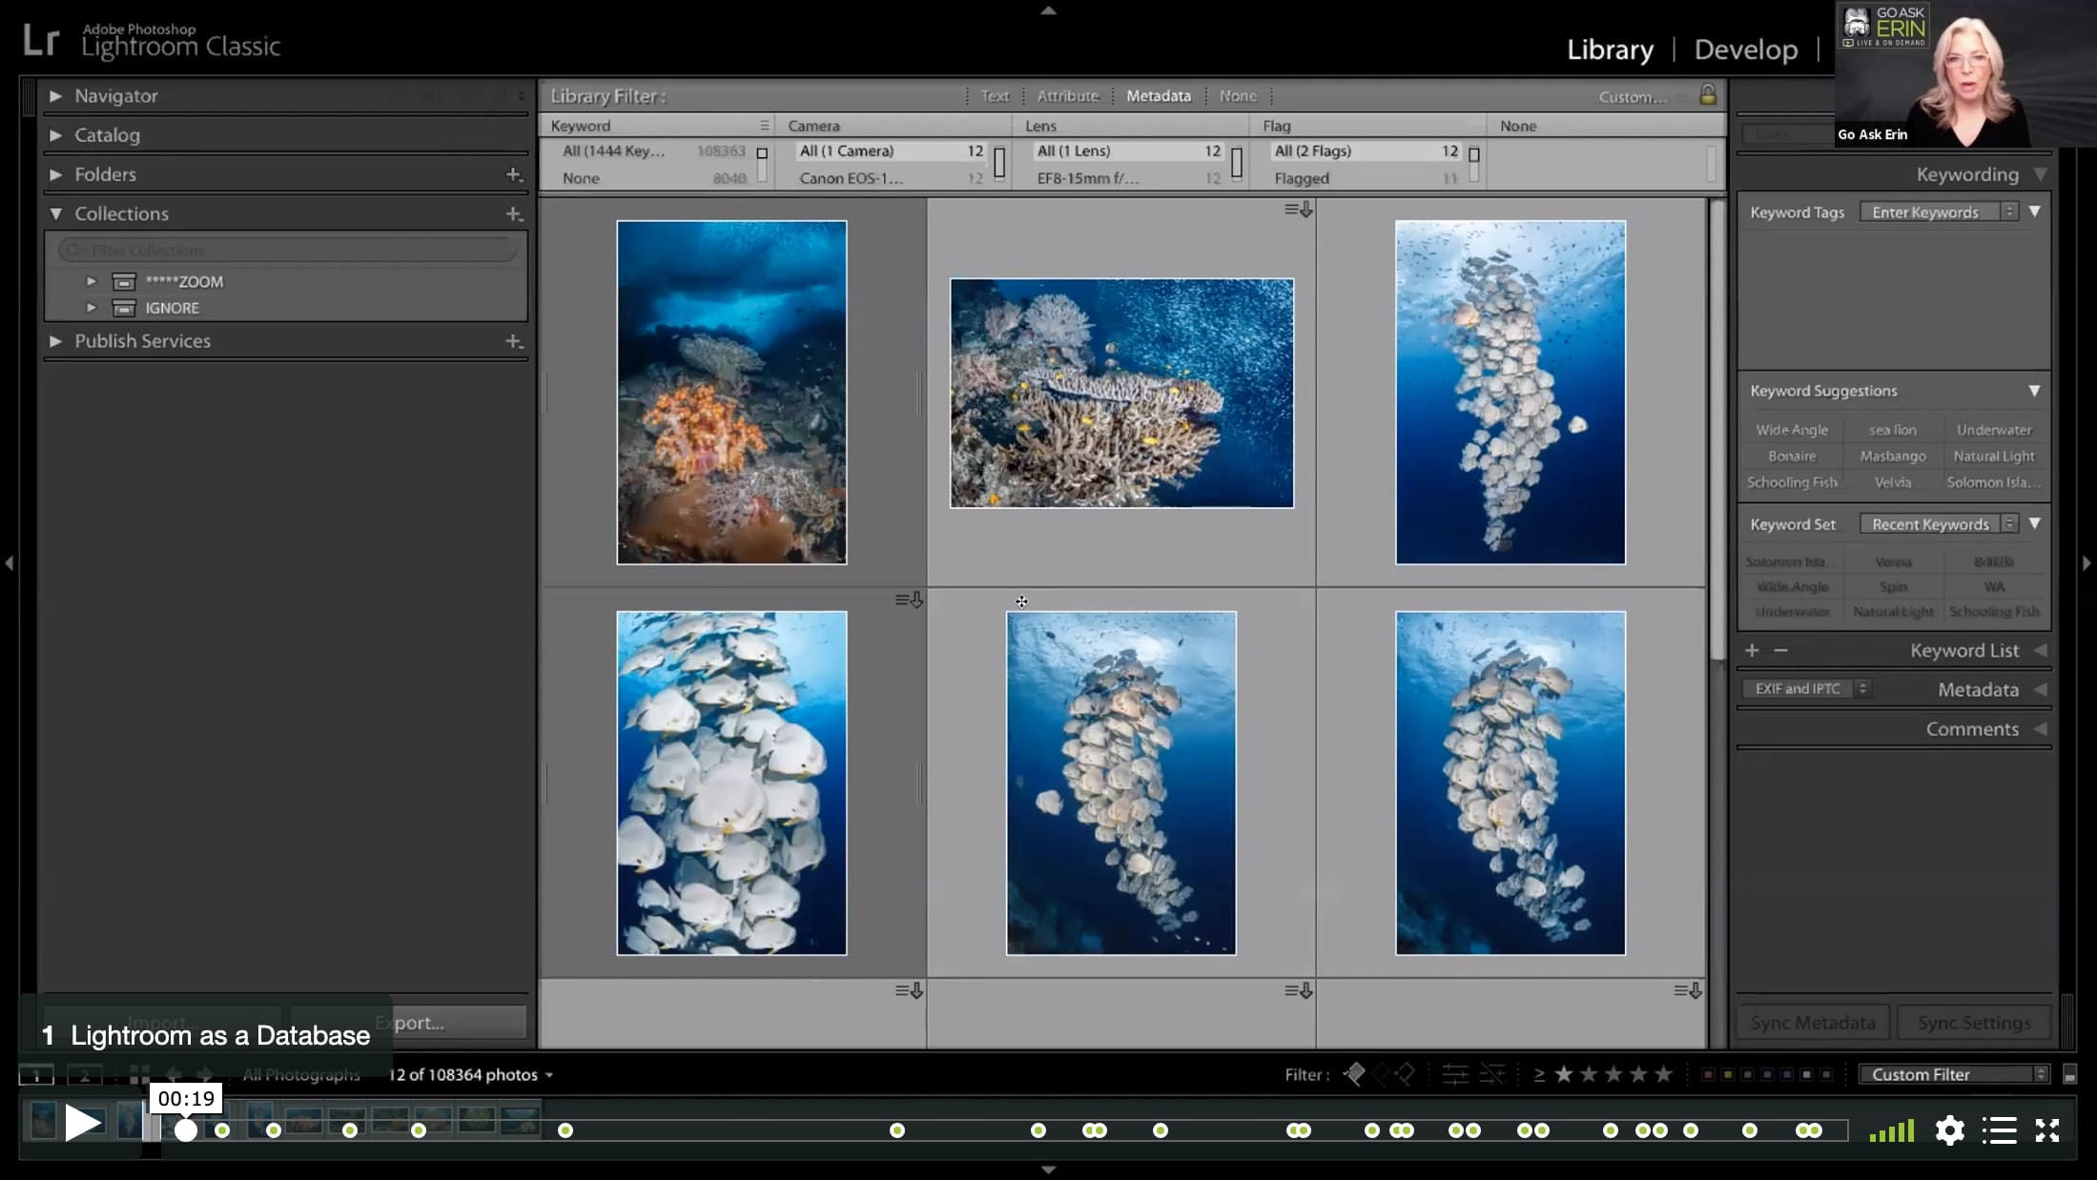2097x1180 pixels.
Task: Open the video chapters list icon
Action: click(1999, 1130)
